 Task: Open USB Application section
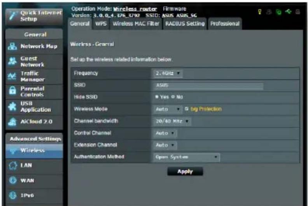pyautogui.click(x=34, y=107)
